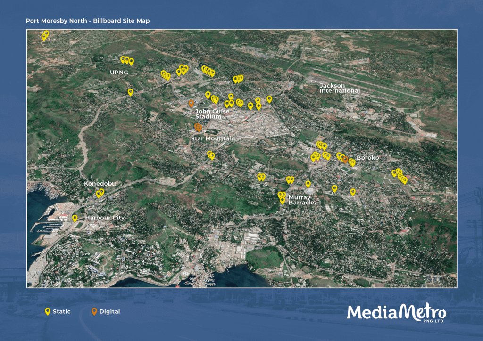Screen dimensions: 483x341
Task: Select the lone yellow pin south of UPNG
Action: [x=131, y=92]
